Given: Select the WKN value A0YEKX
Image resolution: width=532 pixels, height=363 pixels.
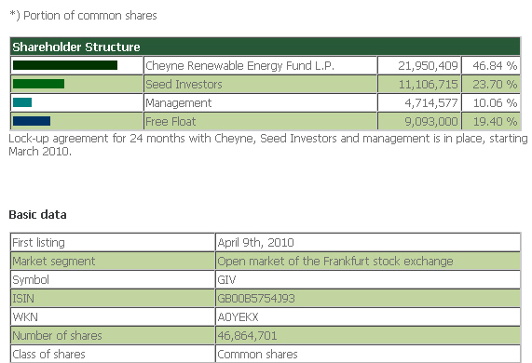Looking at the screenshot, I should (x=238, y=317).
